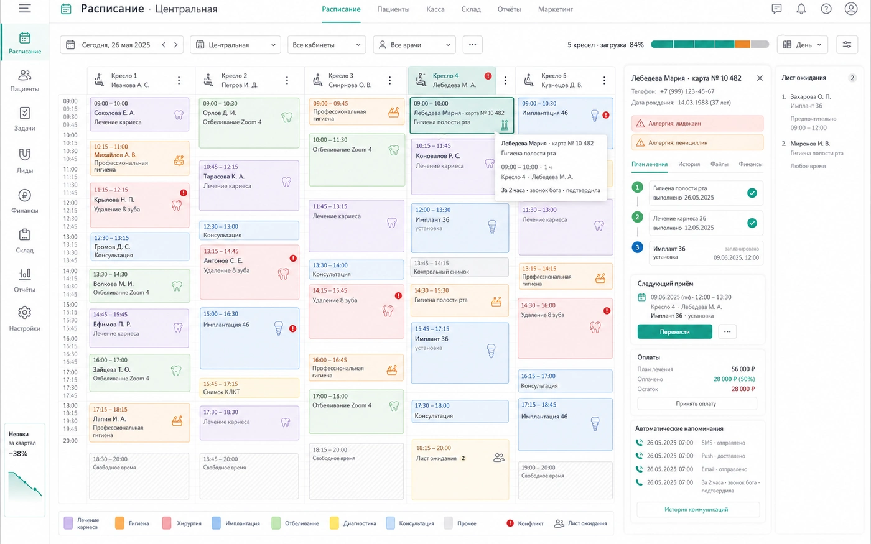Select the История tab in patient panel
This screenshot has width=871, height=544.
(x=689, y=164)
